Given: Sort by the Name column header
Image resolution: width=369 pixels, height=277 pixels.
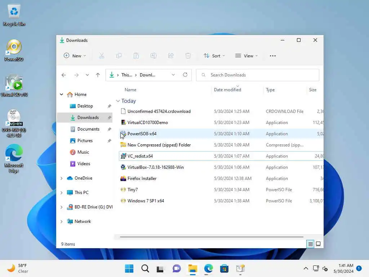Looking at the screenshot, I should coord(130,90).
